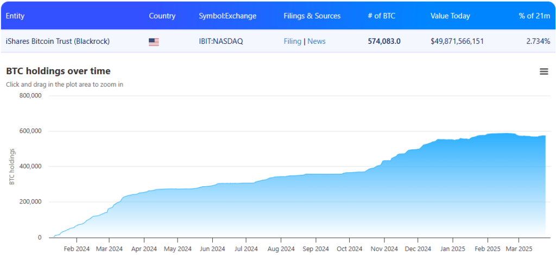Click the IBIT:NASDAQ symbol cell
The image size is (556, 255).
click(221, 41)
